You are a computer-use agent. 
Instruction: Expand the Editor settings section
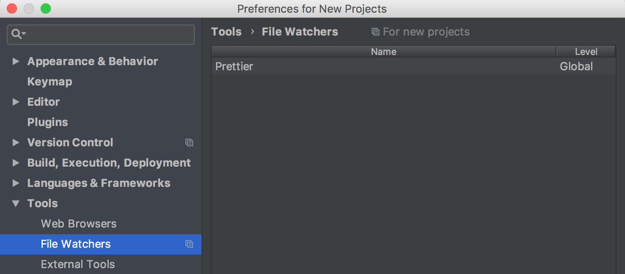(16, 102)
